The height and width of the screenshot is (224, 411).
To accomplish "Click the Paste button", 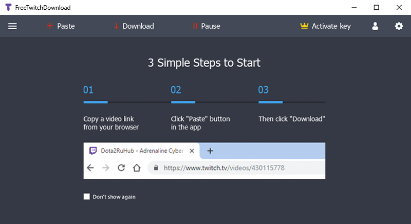I will pyautogui.click(x=61, y=26).
